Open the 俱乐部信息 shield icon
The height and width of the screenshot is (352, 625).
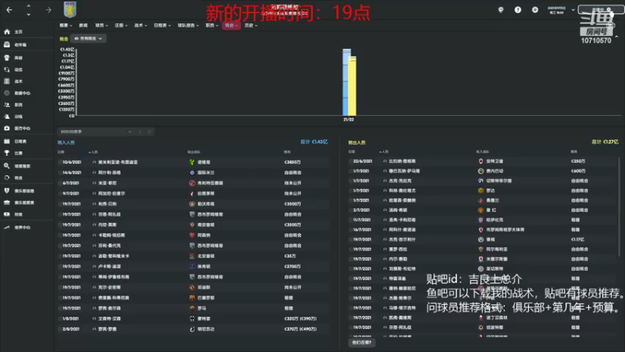(x=7, y=191)
